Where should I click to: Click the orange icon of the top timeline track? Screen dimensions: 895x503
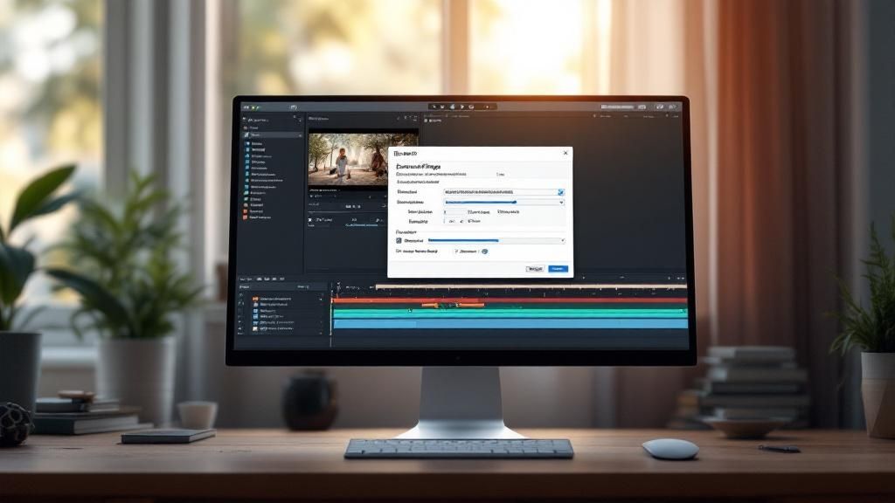click(256, 300)
